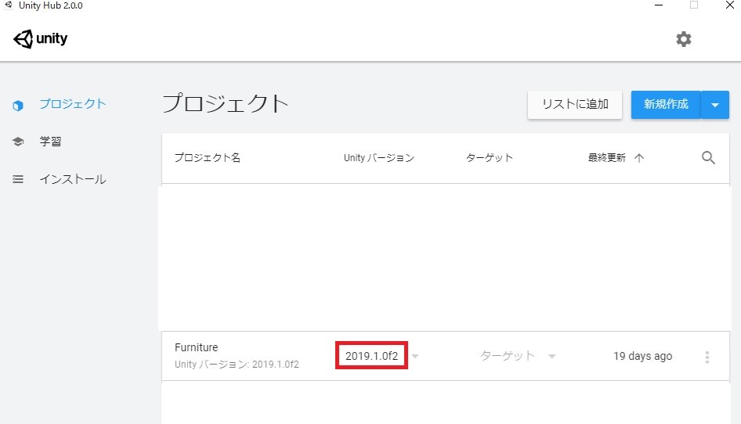Switch to the 学習 sidebar tab

coord(50,141)
